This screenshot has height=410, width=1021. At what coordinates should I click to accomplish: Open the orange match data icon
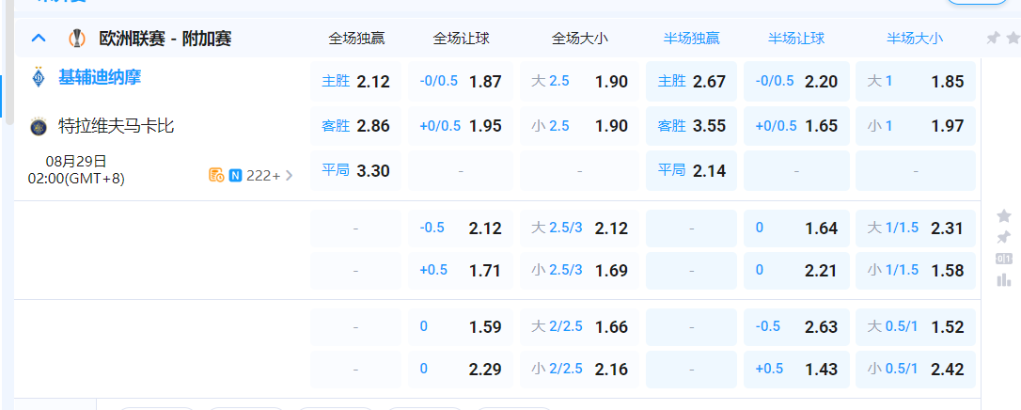(216, 175)
